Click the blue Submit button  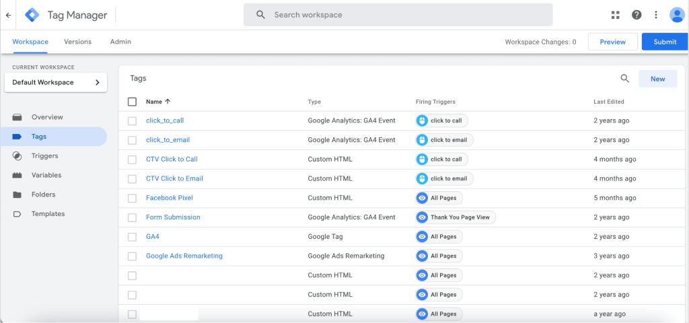pos(665,42)
